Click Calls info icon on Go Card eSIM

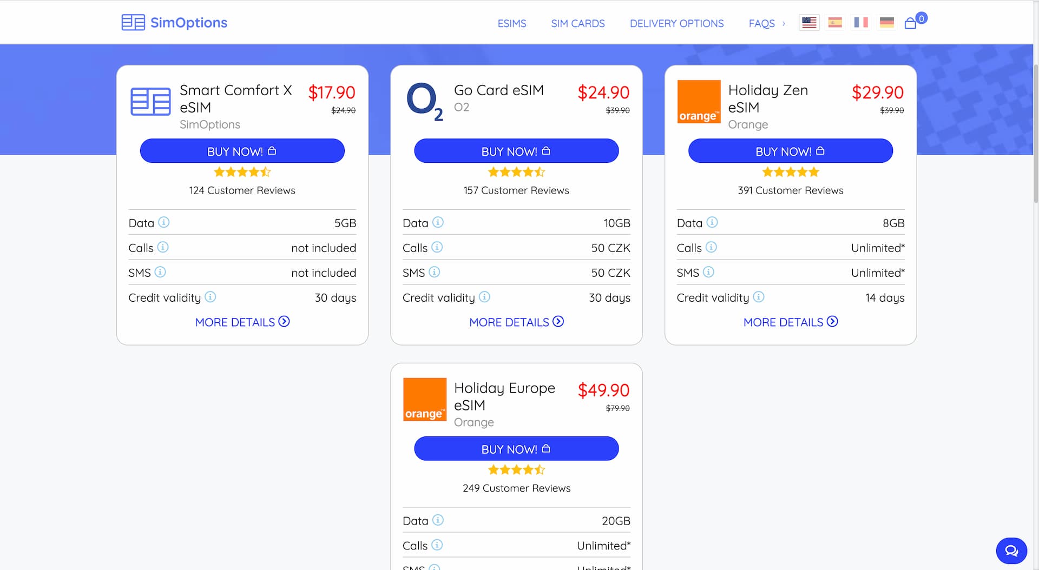(437, 247)
